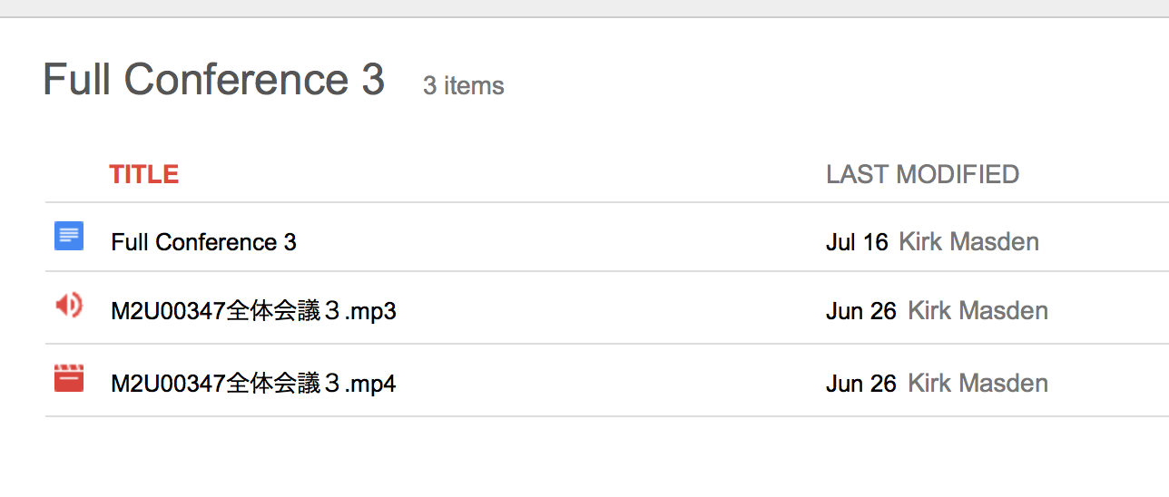Click Kirk Masden beside the Jul 16 date

(x=968, y=242)
